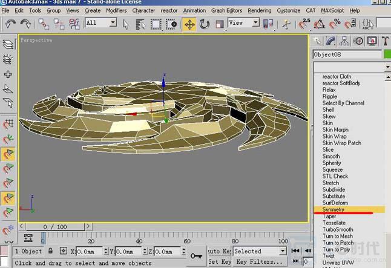This screenshot has height=268, width=391.
Task: Open the File menu
Action: 5,11
